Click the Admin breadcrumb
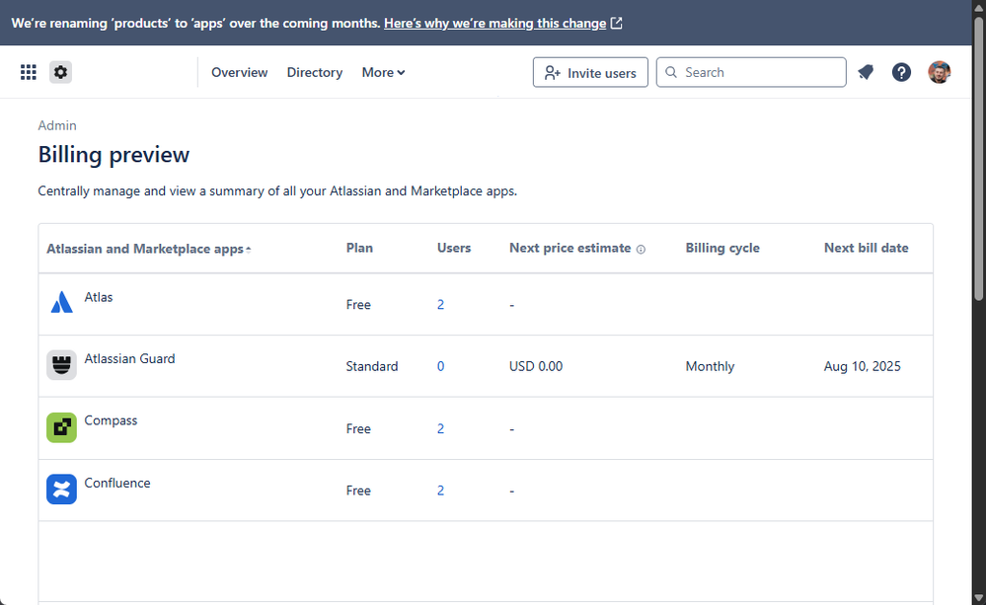Viewport: 986px width, 605px height. tap(57, 125)
